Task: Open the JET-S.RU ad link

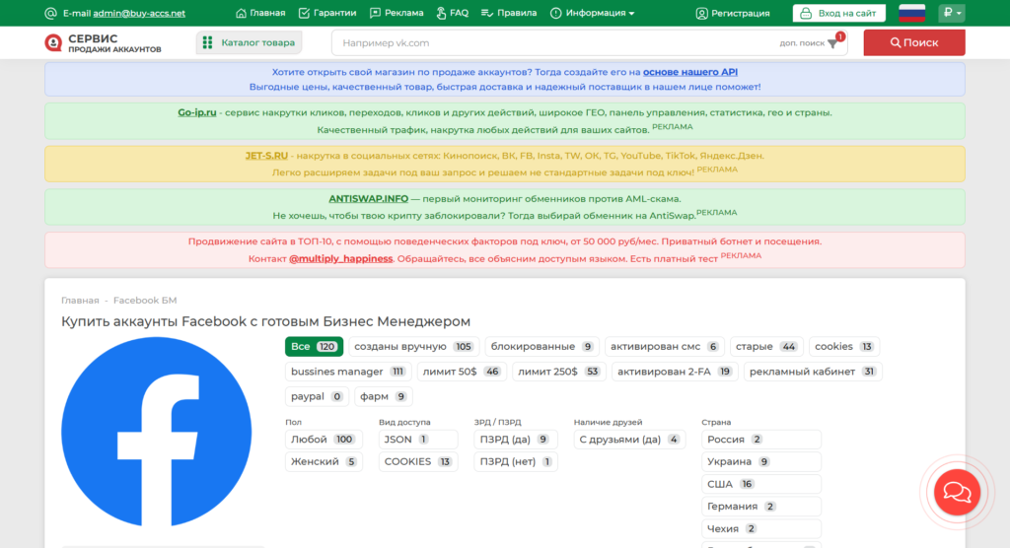Action: (x=266, y=155)
